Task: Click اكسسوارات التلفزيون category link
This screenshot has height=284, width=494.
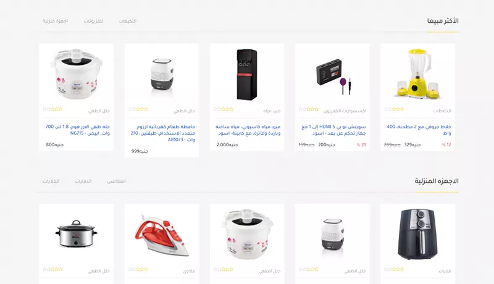Action: (345, 111)
